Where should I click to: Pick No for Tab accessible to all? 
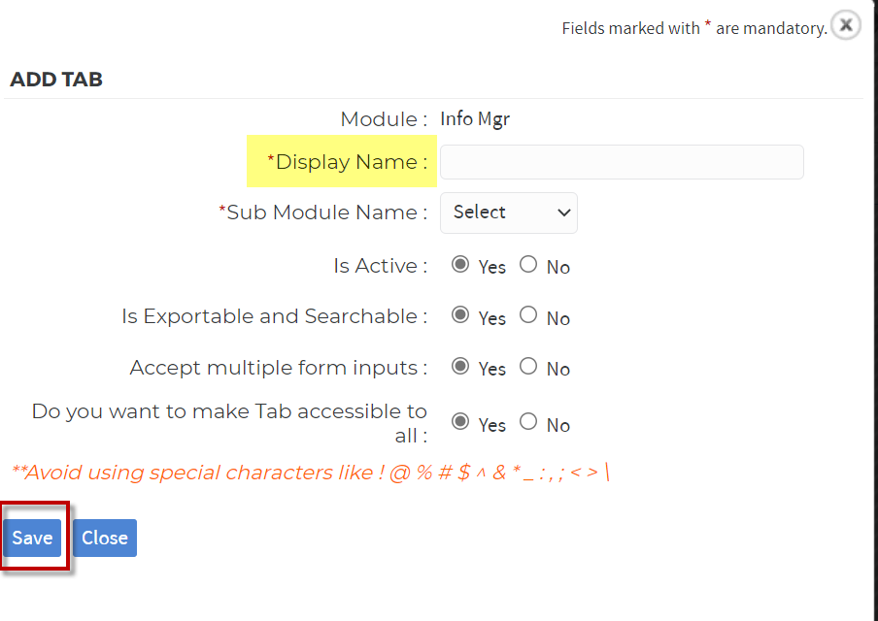click(528, 421)
